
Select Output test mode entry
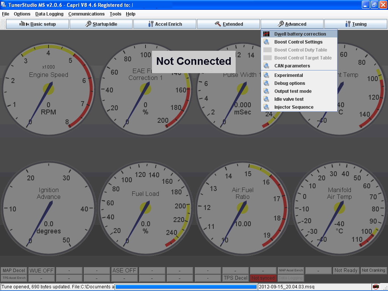(299, 91)
